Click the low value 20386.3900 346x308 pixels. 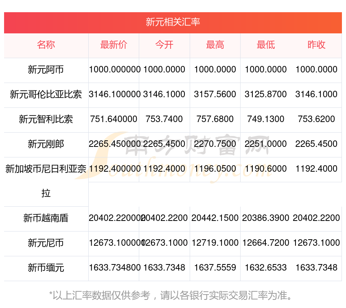[x=266, y=218]
